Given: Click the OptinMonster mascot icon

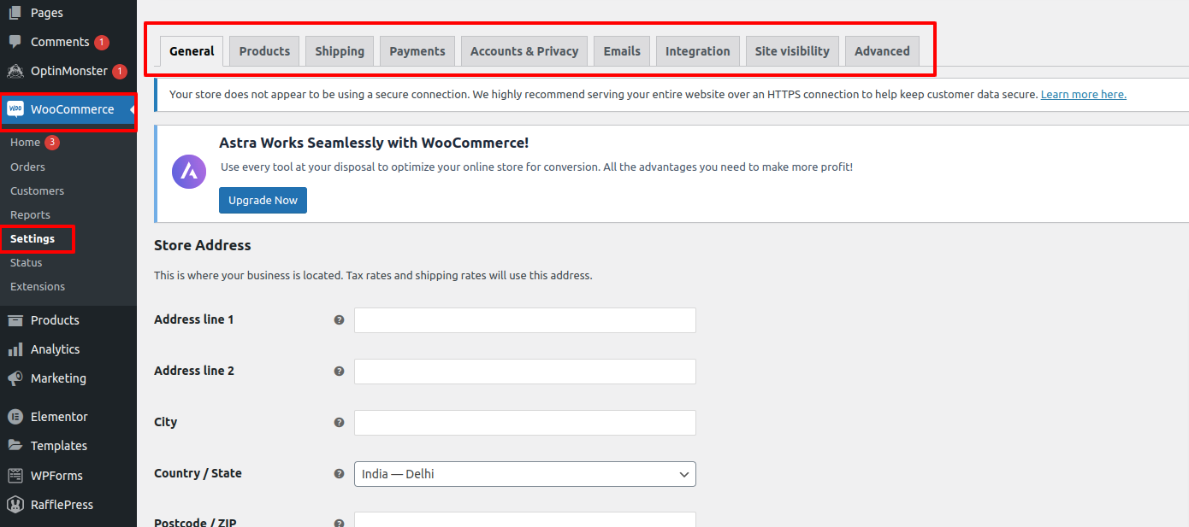Looking at the screenshot, I should pos(15,71).
